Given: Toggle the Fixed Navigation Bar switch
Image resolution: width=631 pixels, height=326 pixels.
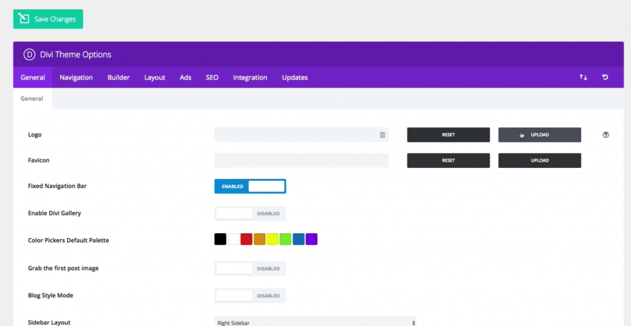Looking at the screenshot, I should (x=250, y=186).
